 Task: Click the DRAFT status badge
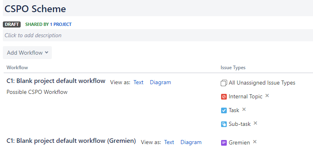12,24
